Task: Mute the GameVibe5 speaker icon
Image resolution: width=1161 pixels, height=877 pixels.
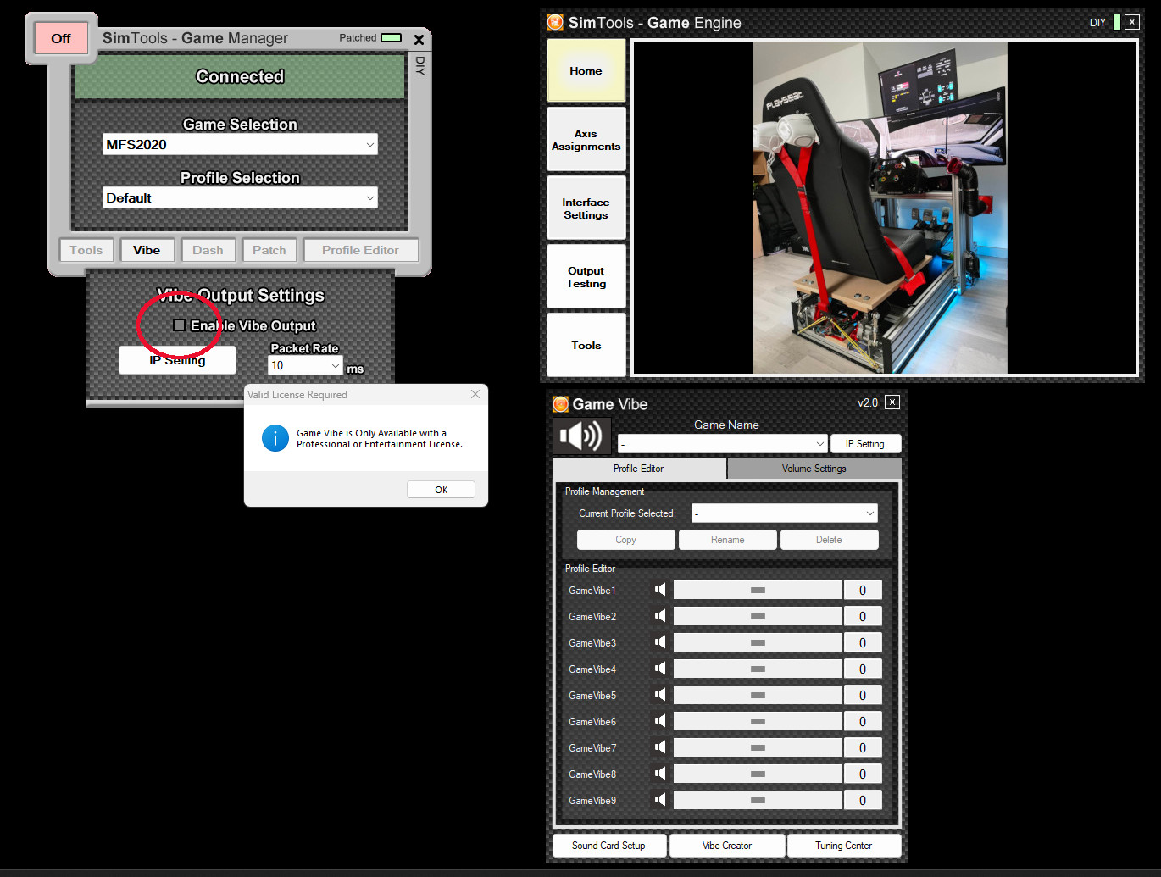Action: pyautogui.click(x=660, y=695)
